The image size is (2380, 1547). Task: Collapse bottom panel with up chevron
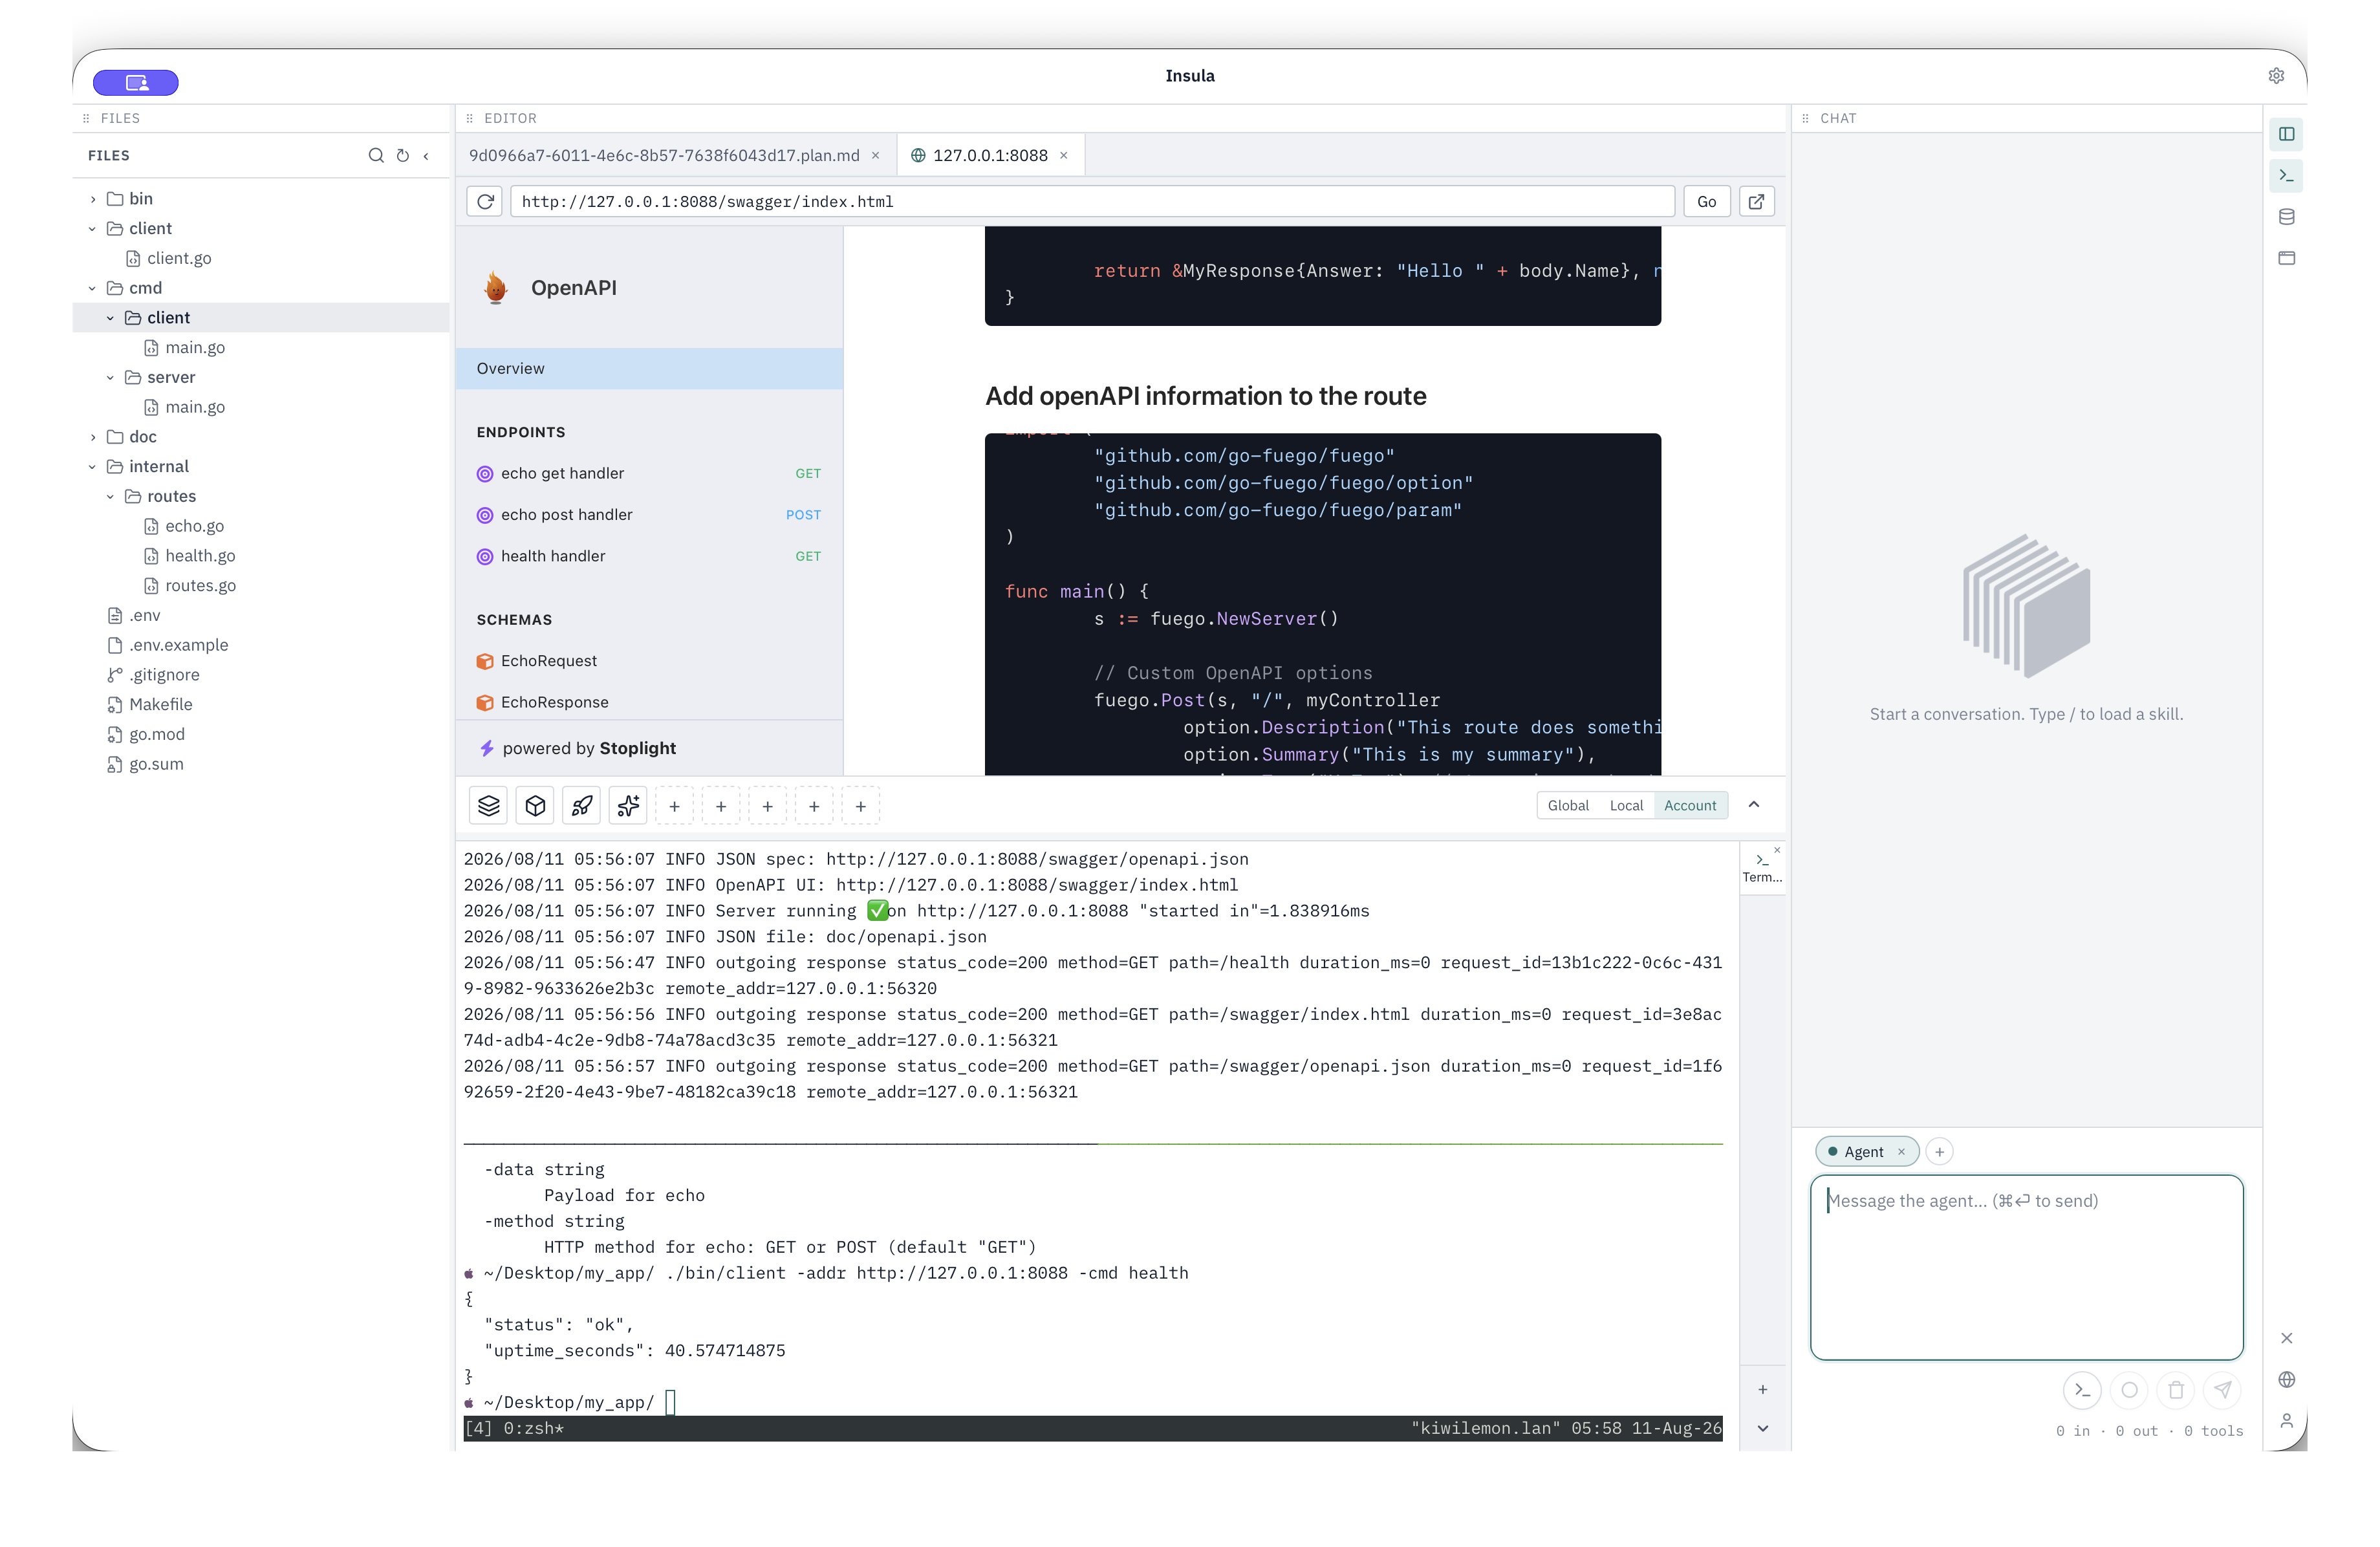(x=1754, y=805)
